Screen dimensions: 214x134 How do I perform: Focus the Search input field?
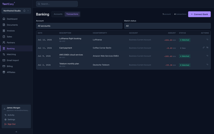coord(57,4)
